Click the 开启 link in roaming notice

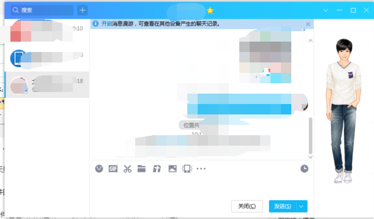pos(107,23)
